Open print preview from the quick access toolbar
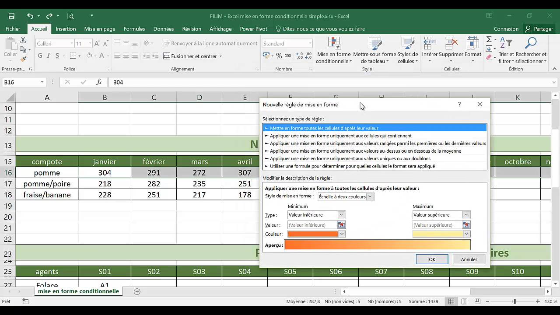Screen dimensions: 560x315 (70, 16)
